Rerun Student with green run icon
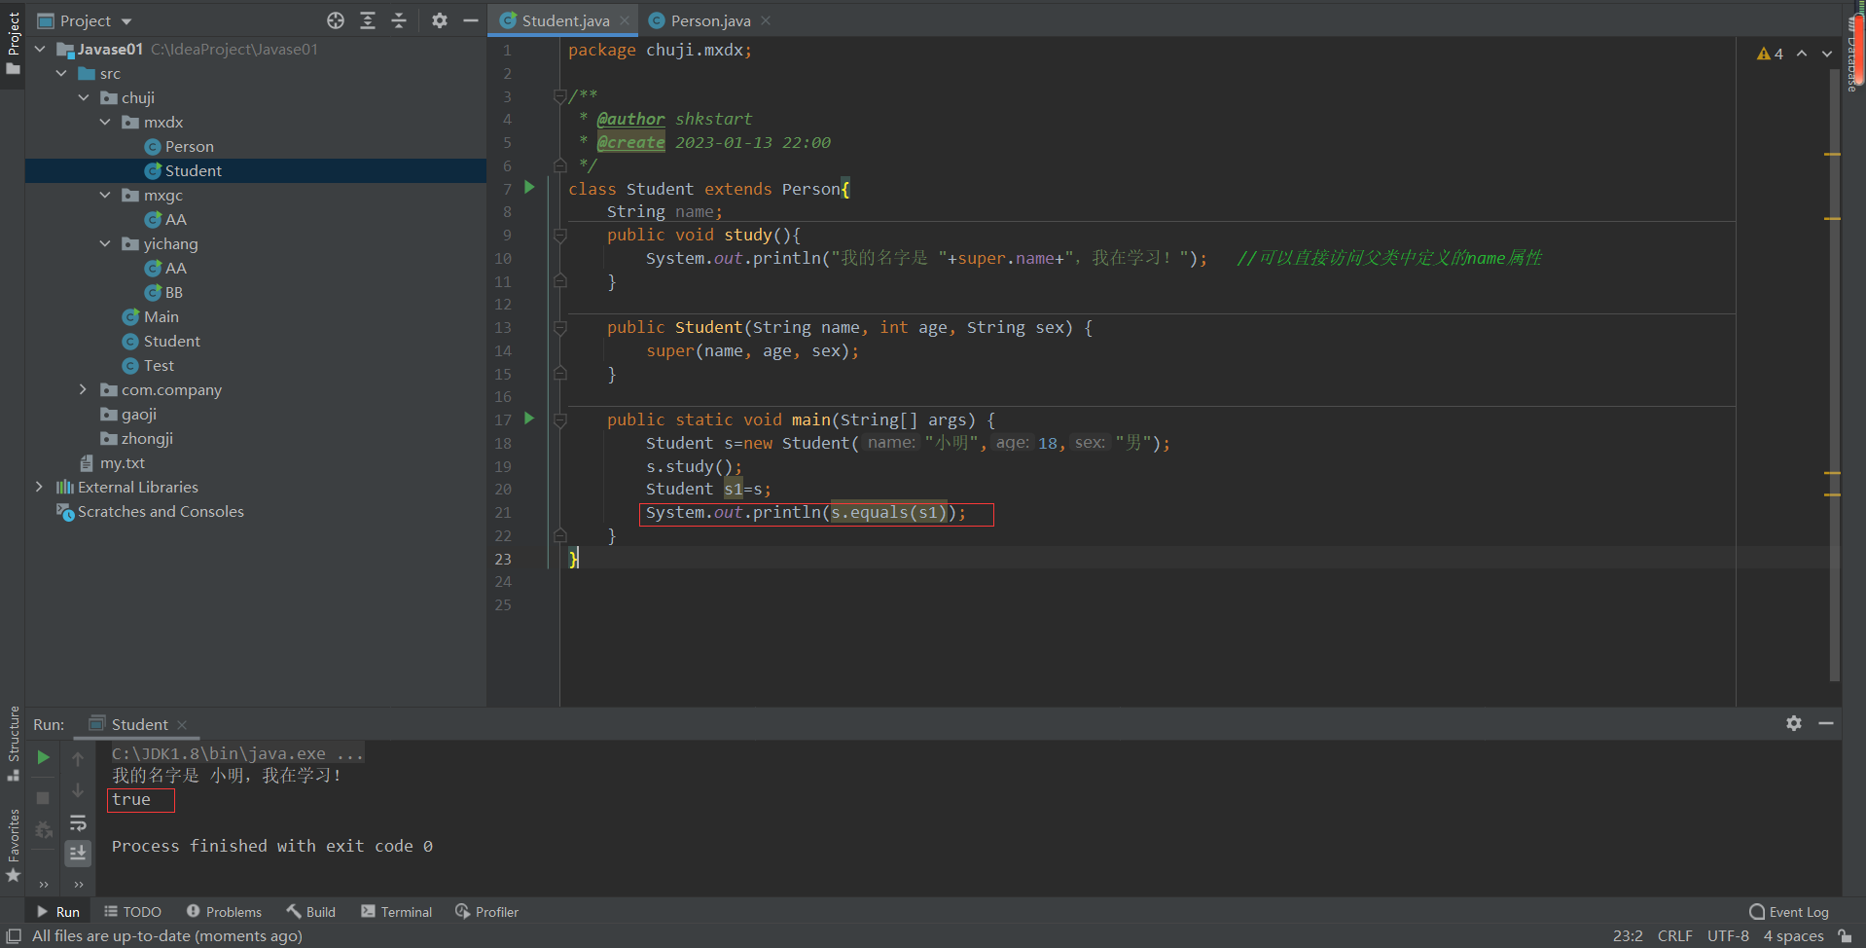Image resolution: width=1866 pixels, height=948 pixels. click(x=44, y=757)
